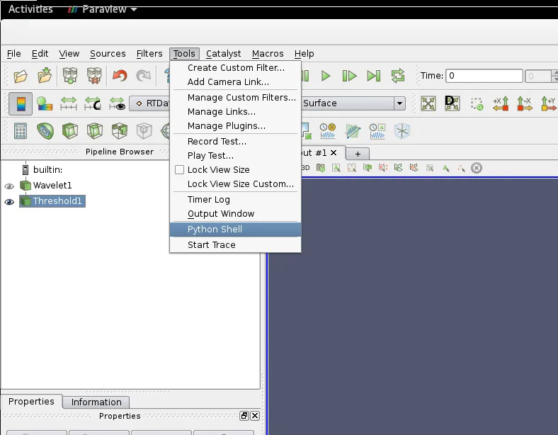Open the Paraview app menu arrow
Screen dimensions: 558x435
tap(134, 10)
